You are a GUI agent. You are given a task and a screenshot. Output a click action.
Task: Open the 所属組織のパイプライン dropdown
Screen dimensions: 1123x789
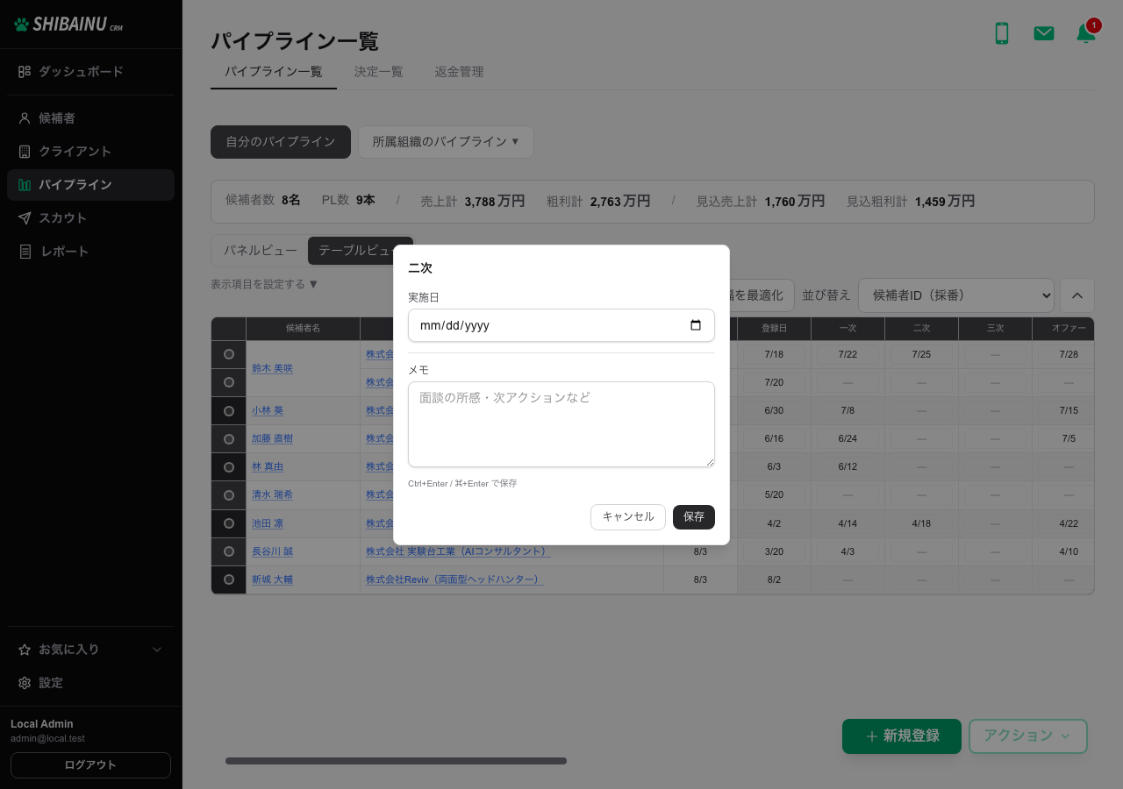(446, 142)
